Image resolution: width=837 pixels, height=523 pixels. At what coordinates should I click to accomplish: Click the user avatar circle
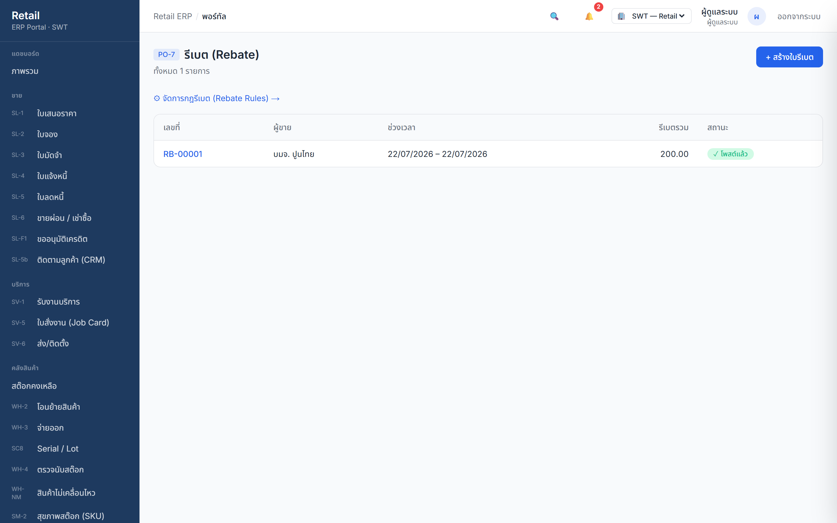pyautogui.click(x=756, y=16)
